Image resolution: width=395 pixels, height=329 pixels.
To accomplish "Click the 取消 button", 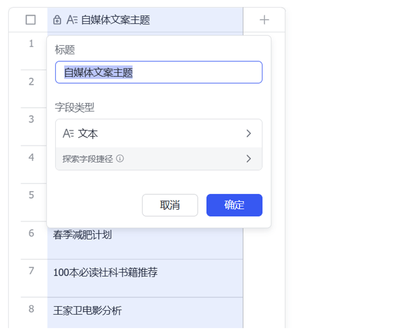I will (170, 205).
